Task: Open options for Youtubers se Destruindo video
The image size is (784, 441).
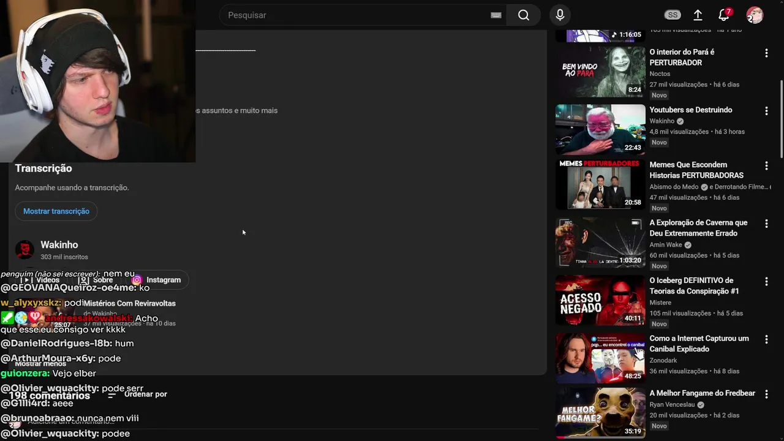Action: click(x=766, y=111)
